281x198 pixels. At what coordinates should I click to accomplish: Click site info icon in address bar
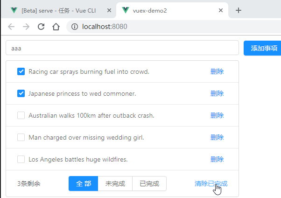coord(75,27)
